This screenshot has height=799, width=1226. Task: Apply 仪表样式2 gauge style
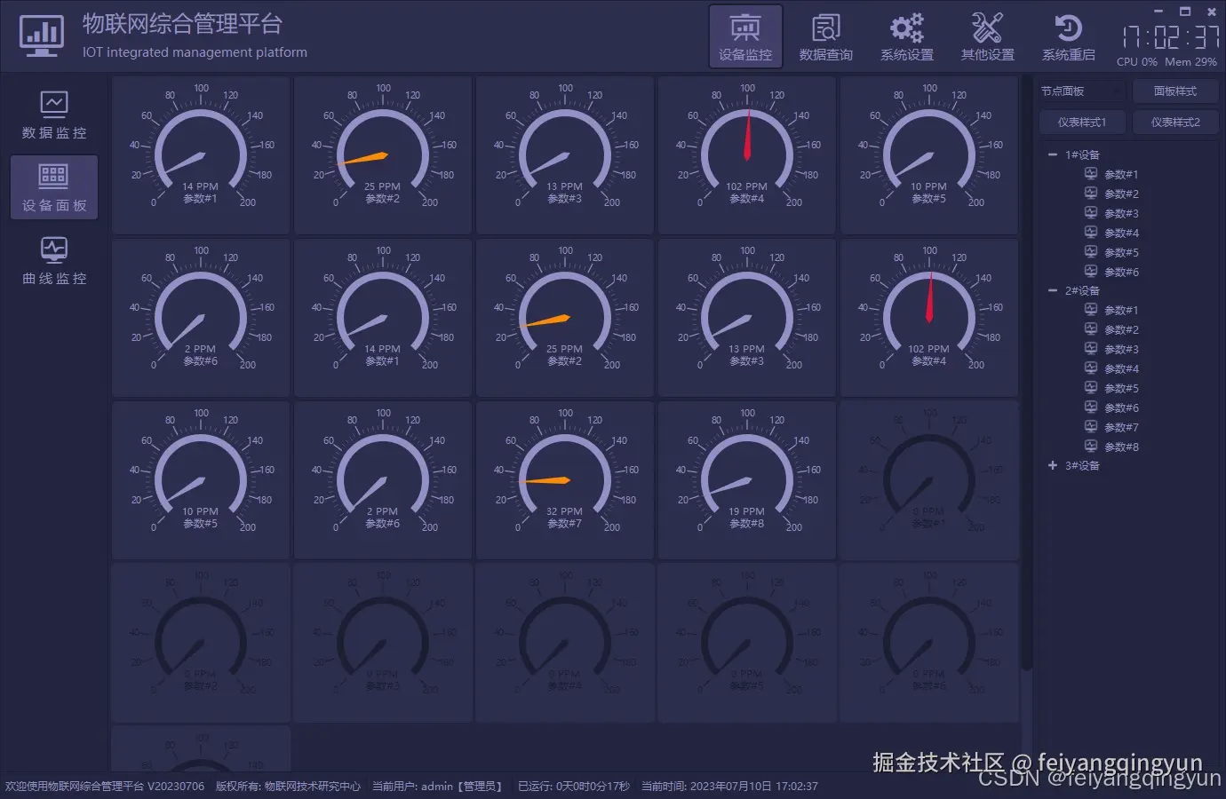[x=1175, y=123]
